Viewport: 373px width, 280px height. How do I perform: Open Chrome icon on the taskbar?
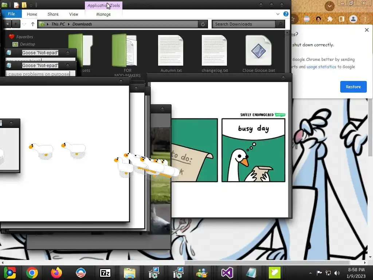click(32, 273)
